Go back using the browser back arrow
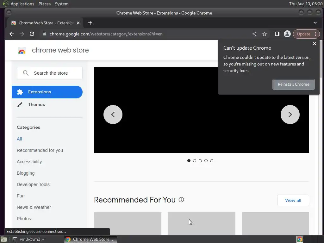The image size is (324, 243). (12, 34)
